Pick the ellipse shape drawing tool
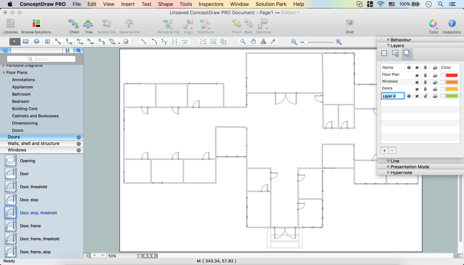This screenshot has height=265, width=464. click(x=37, y=42)
